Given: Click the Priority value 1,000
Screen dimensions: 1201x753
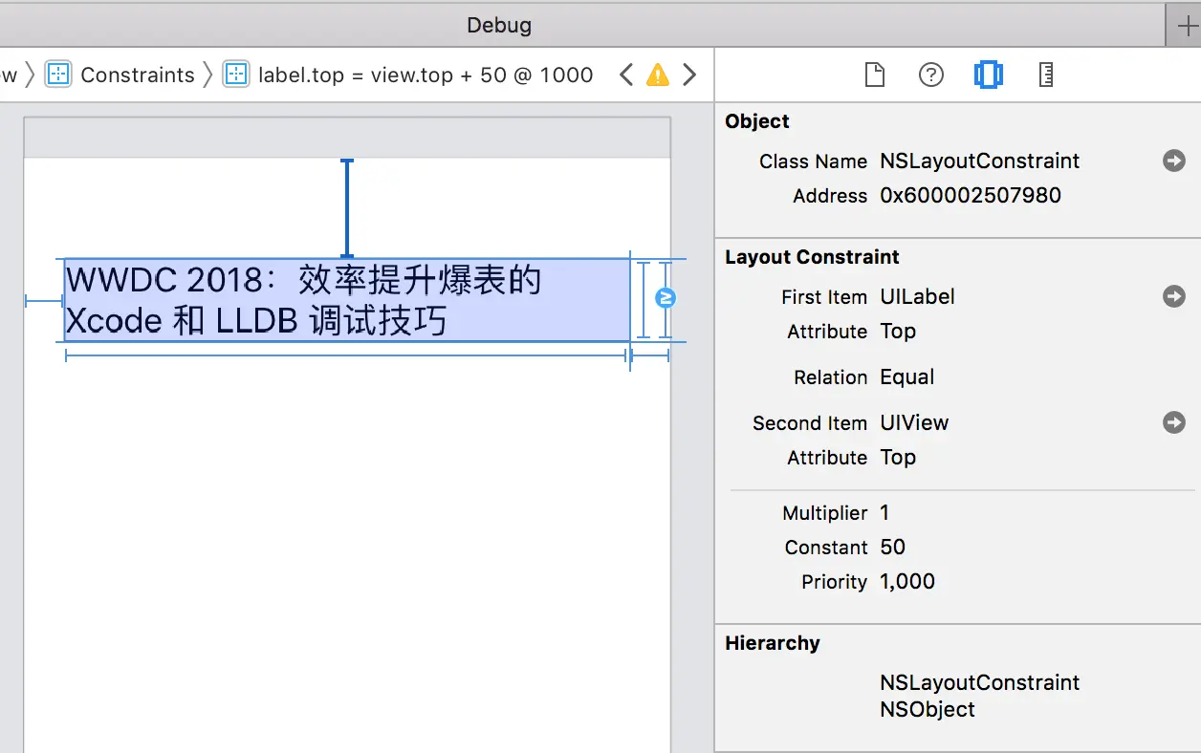Looking at the screenshot, I should 907,581.
